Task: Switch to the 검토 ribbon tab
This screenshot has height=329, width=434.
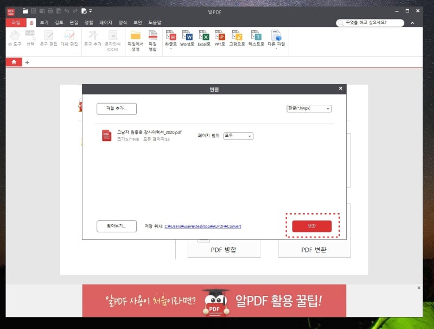Action: [59, 22]
